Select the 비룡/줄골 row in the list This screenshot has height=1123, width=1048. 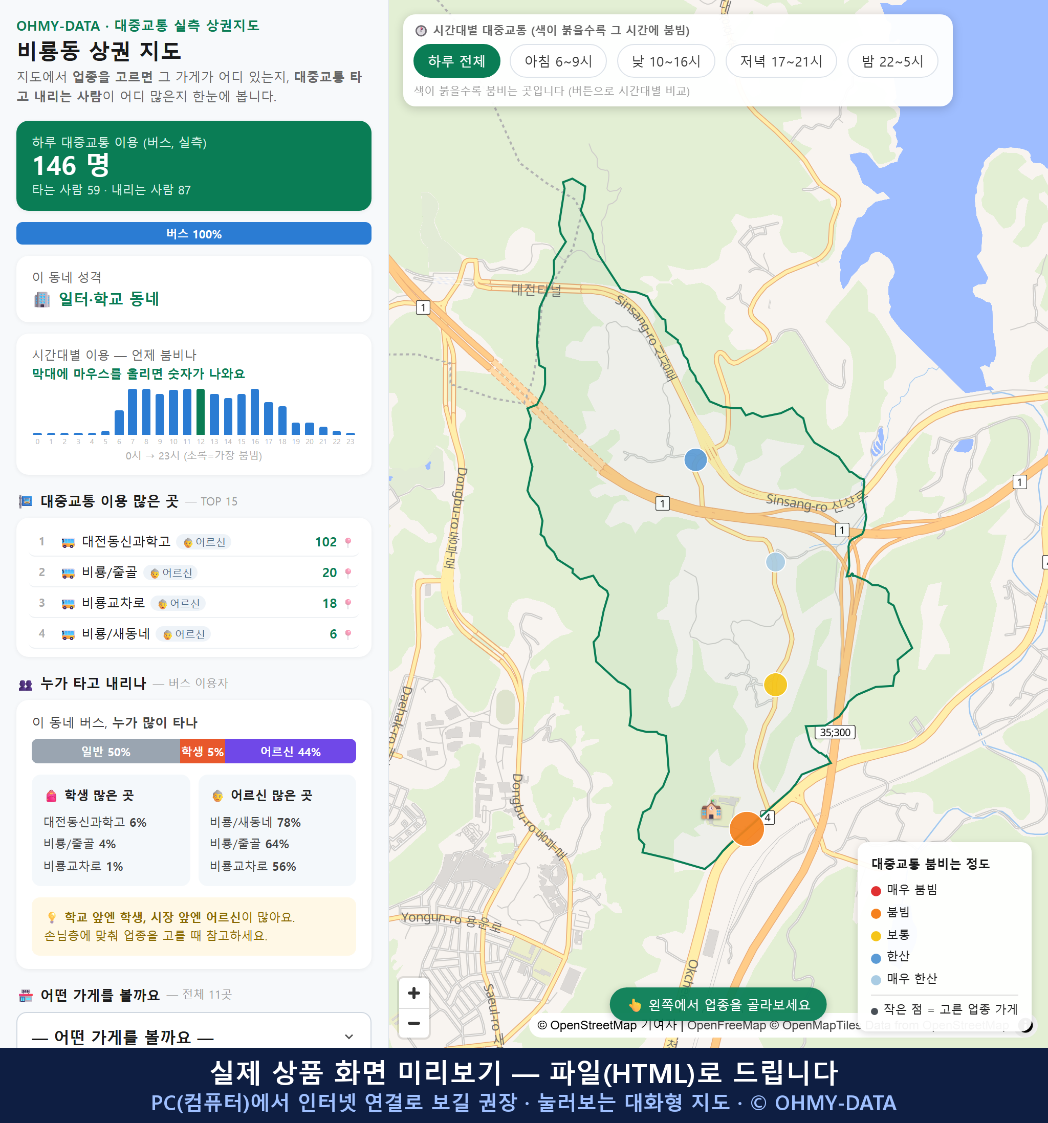click(194, 572)
